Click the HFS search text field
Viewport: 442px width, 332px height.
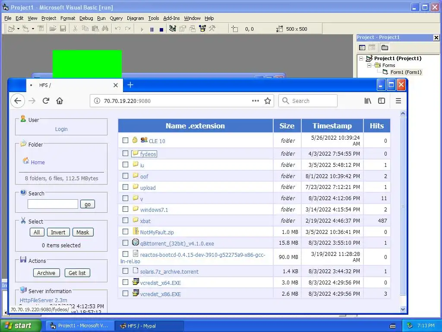click(53, 204)
